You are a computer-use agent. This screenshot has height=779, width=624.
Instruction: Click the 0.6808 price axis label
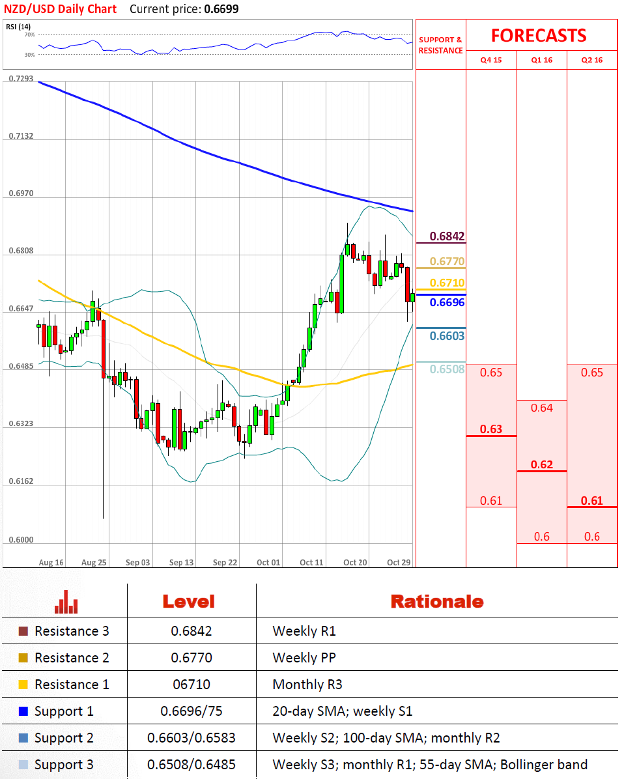[x=21, y=251]
